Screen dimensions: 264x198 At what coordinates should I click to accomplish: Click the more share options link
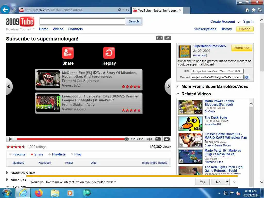coord(155,163)
